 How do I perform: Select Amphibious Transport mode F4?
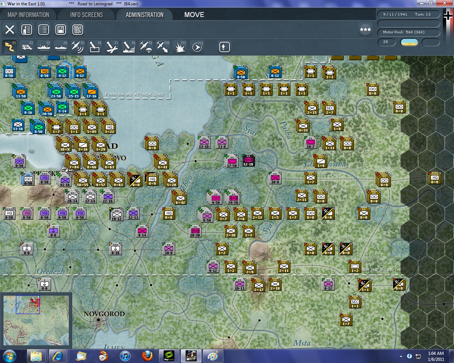tap(61, 47)
